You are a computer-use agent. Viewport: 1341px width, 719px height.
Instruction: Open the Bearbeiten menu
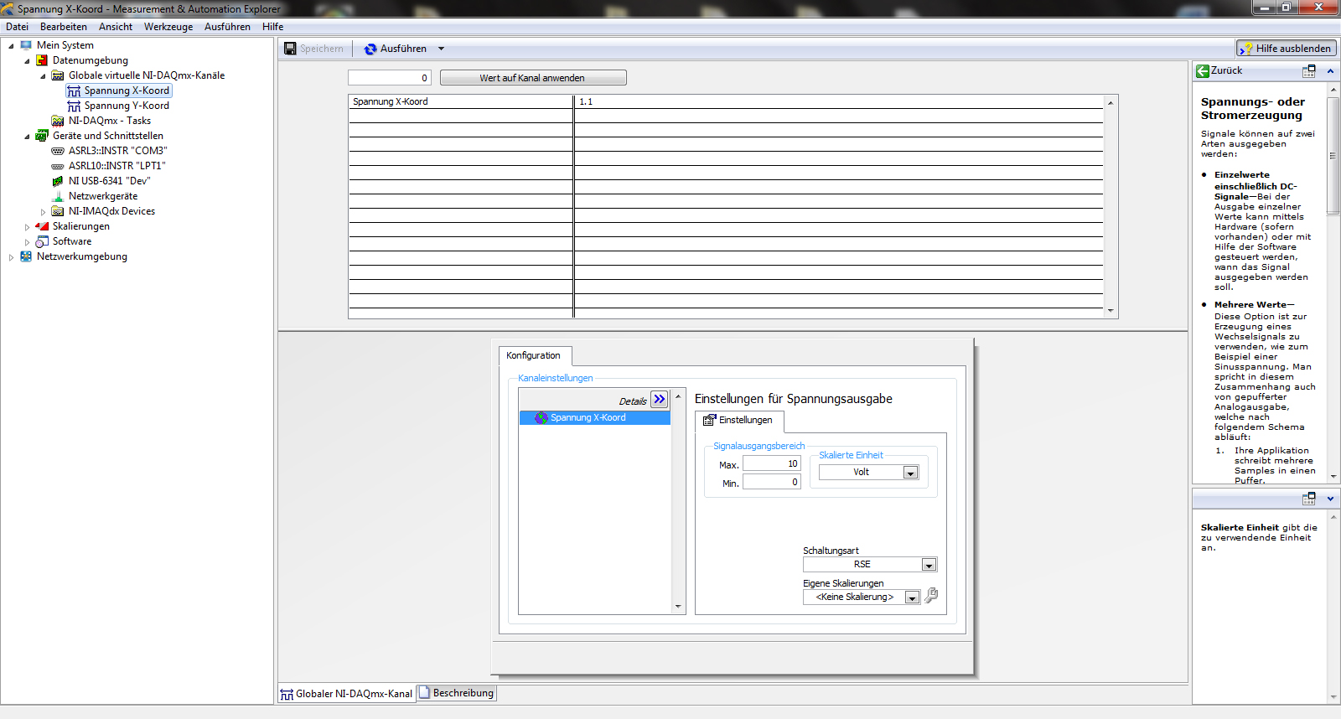(x=64, y=27)
